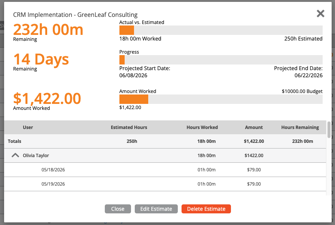The height and width of the screenshot is (225, 335).
Task: Click the Progress days bar
Action: pos(221,60)
